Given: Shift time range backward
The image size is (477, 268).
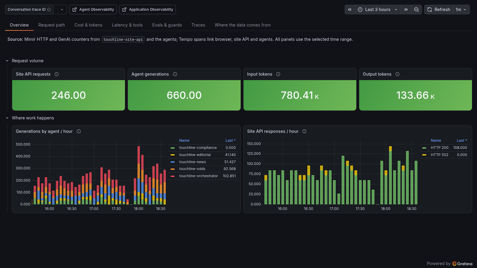Looking at the screenshot, I should point(350,10).
